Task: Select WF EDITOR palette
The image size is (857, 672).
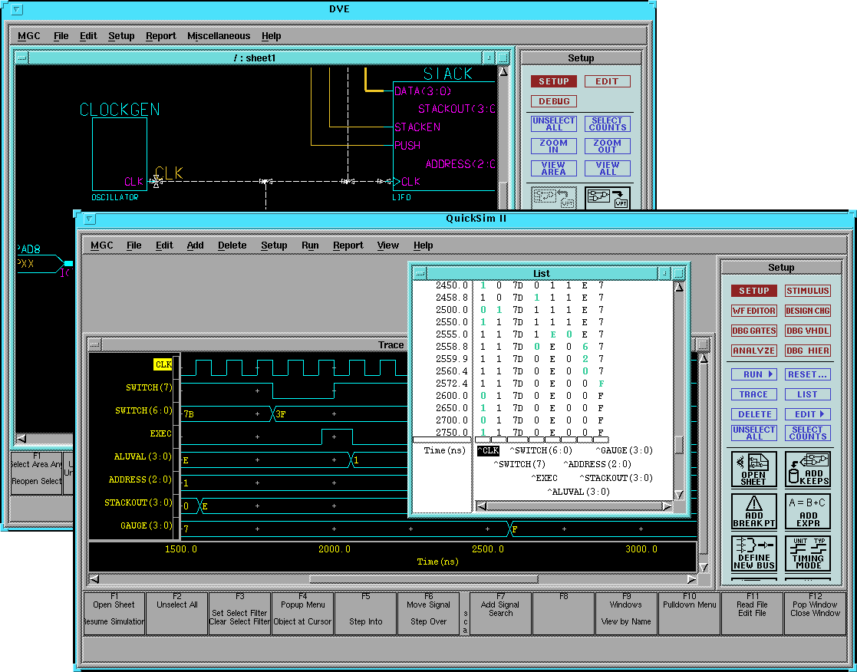Action: coord(753,311)
